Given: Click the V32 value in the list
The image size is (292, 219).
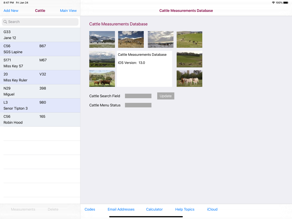Looking at the screenshot, I should coord(43,74).
